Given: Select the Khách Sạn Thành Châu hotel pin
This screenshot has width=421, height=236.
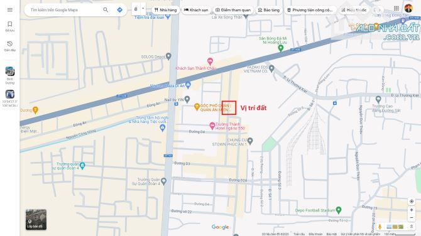Looking at the screenshot, I should pos(210,61).
